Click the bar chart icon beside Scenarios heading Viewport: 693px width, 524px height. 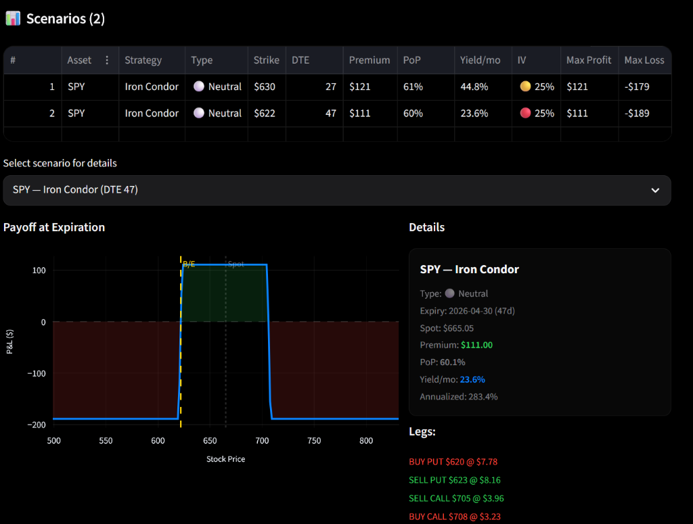point(13,18)
